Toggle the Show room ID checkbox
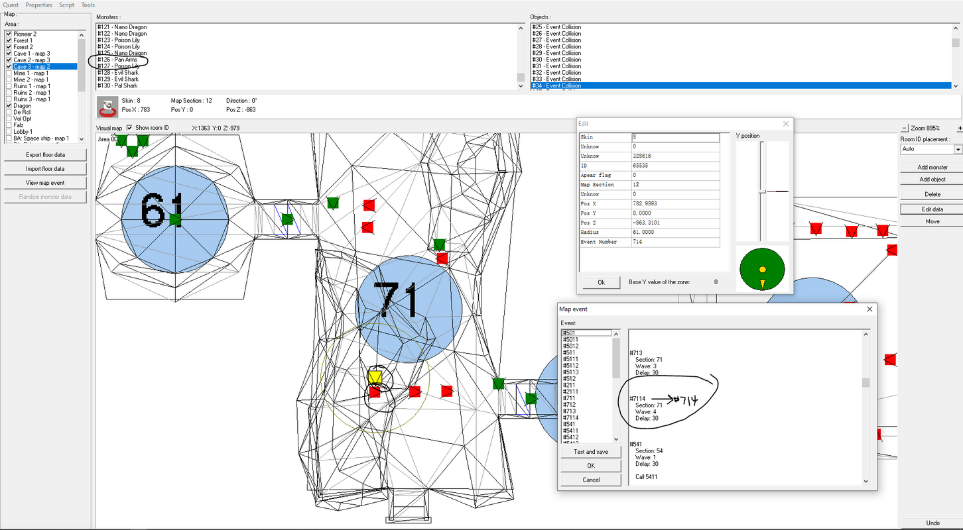Image resolution: width=963 pixels, height=530 pixels. point(131,128)
